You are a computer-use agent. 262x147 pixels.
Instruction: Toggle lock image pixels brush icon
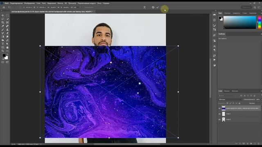tap(230, 103)
